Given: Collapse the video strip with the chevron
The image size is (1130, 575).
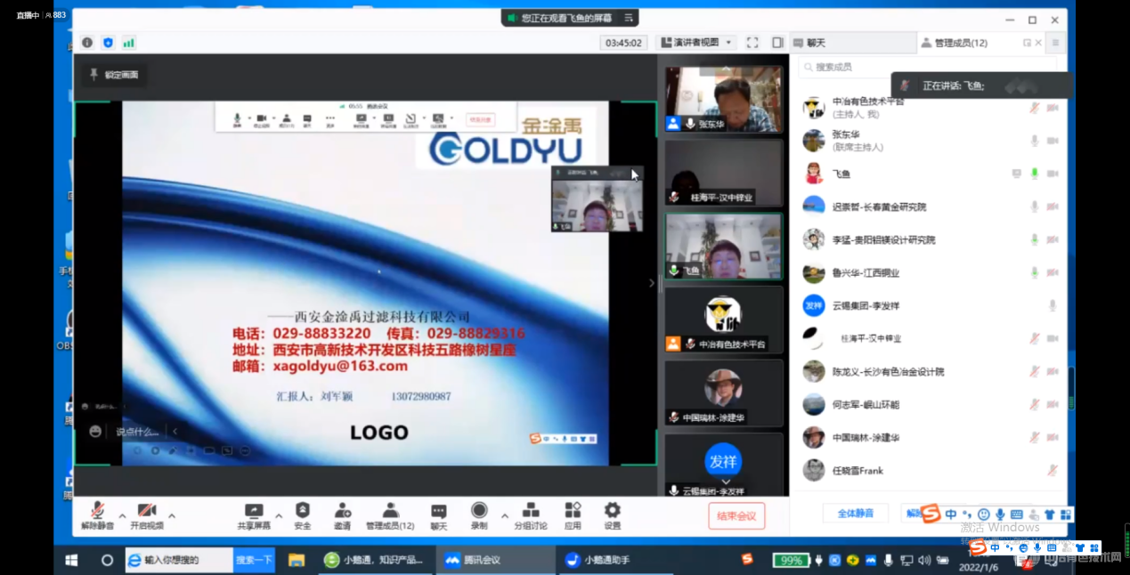Looking at the screenshot, I should (x=651, y=283).
